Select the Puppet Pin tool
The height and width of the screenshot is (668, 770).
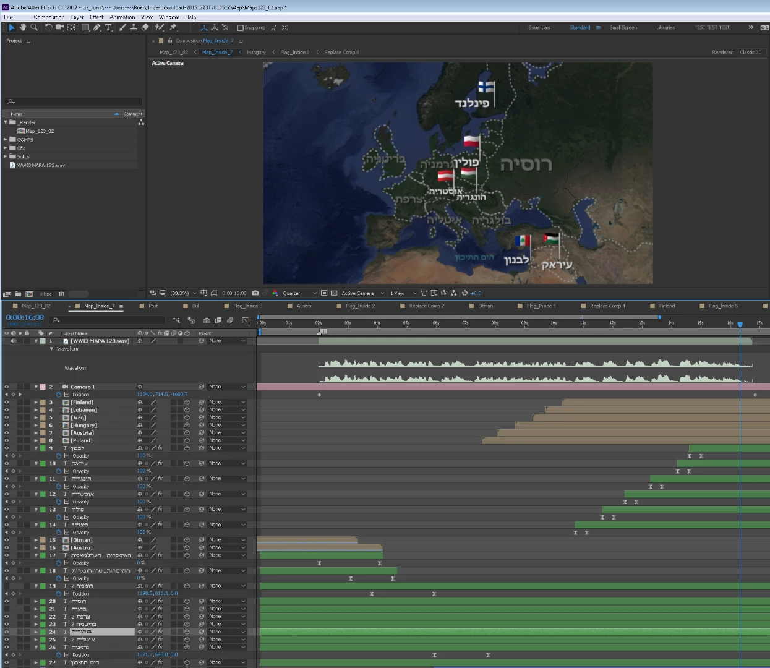[173, 27]
